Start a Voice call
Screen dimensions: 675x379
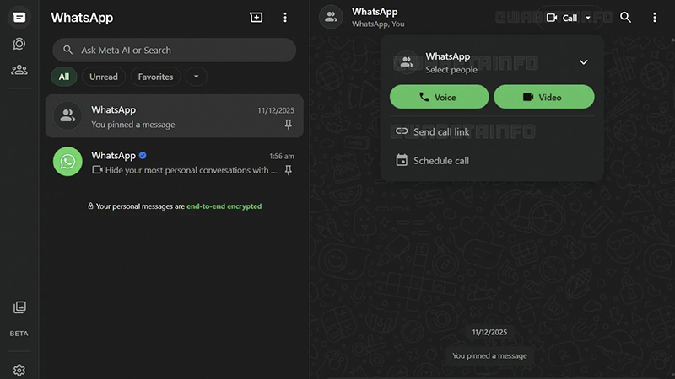pos(439,97)
